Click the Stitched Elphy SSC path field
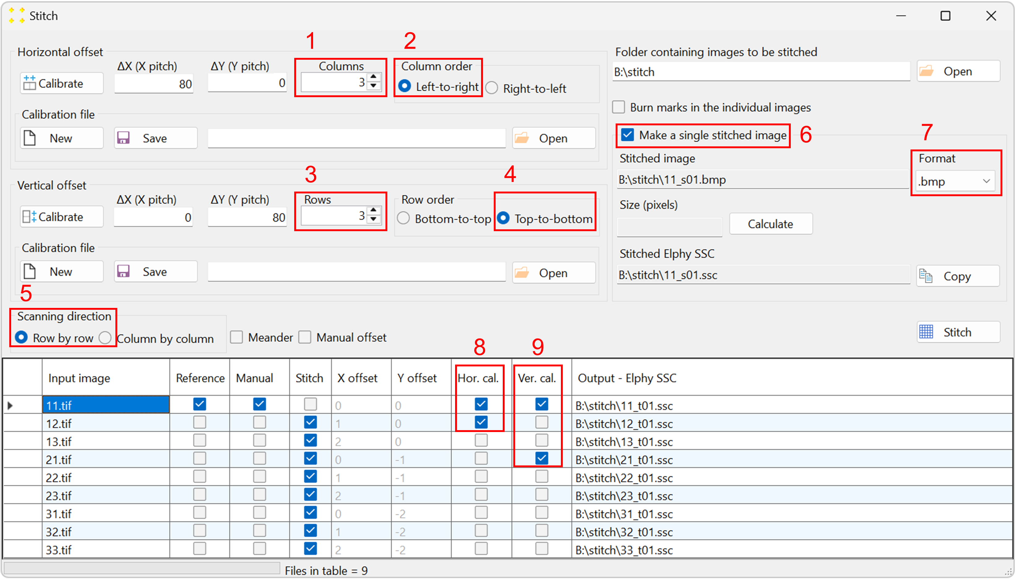The height and width of the screenshot is (579, 1016). (763, 275)
